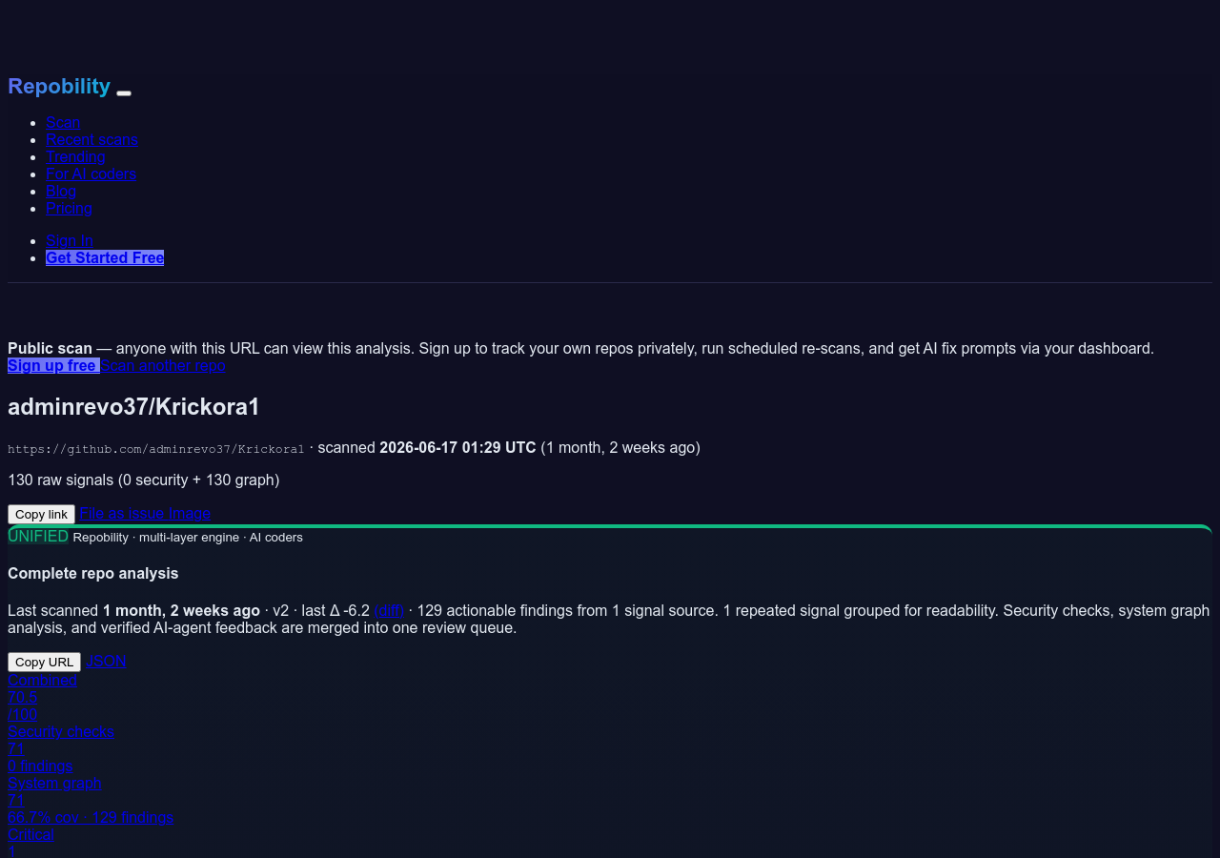This screenshot has width=1220, height=858.
Task: Go to Recent scans
Action: click(91, 139)
